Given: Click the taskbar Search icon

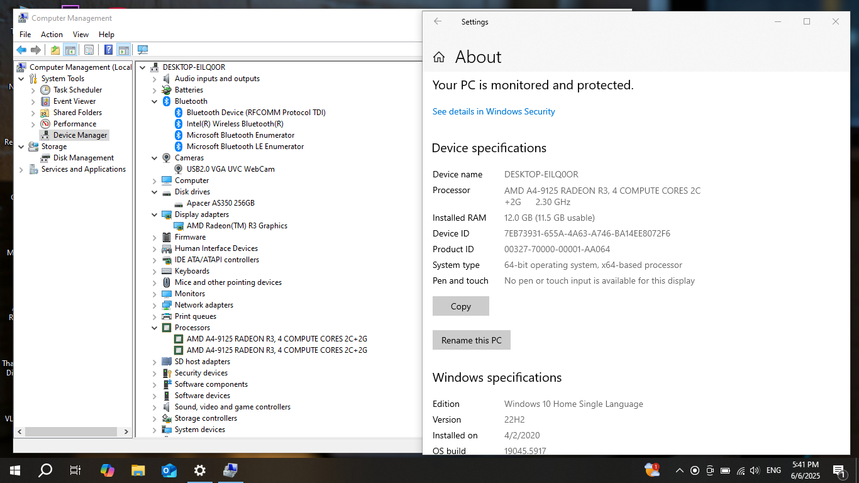Looking at the screenshot, I should [x=45, y=470].
